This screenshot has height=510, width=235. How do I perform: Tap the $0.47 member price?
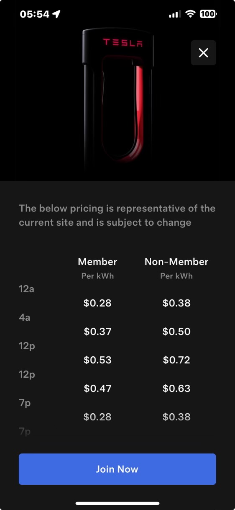(x=97, y=389)
